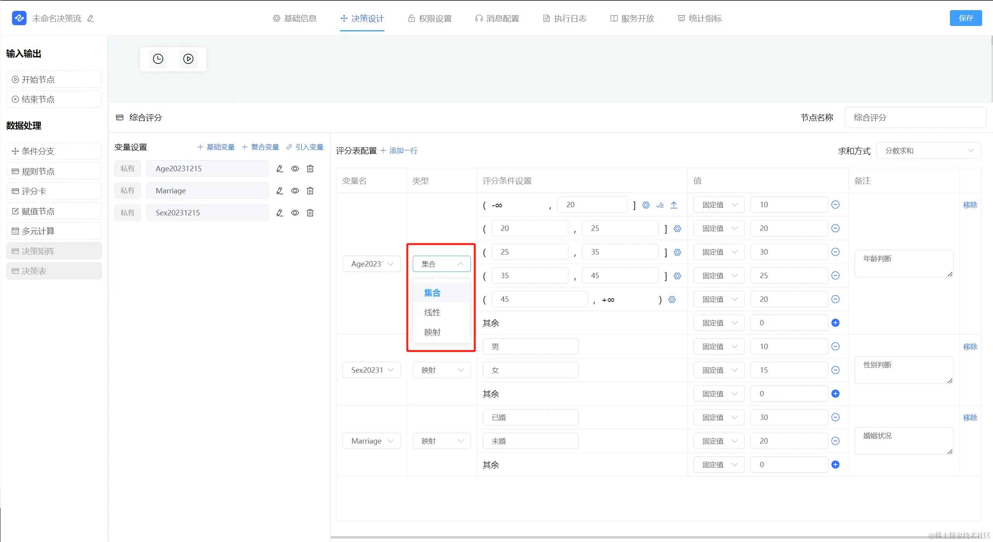Add a row using plus icon beside Sex 其余
Viewport: 993px width, 542px height.
(x=836, y=394)
